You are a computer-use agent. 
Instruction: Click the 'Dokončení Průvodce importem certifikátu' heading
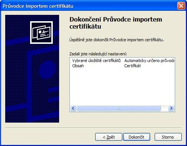tap(116, 23)
